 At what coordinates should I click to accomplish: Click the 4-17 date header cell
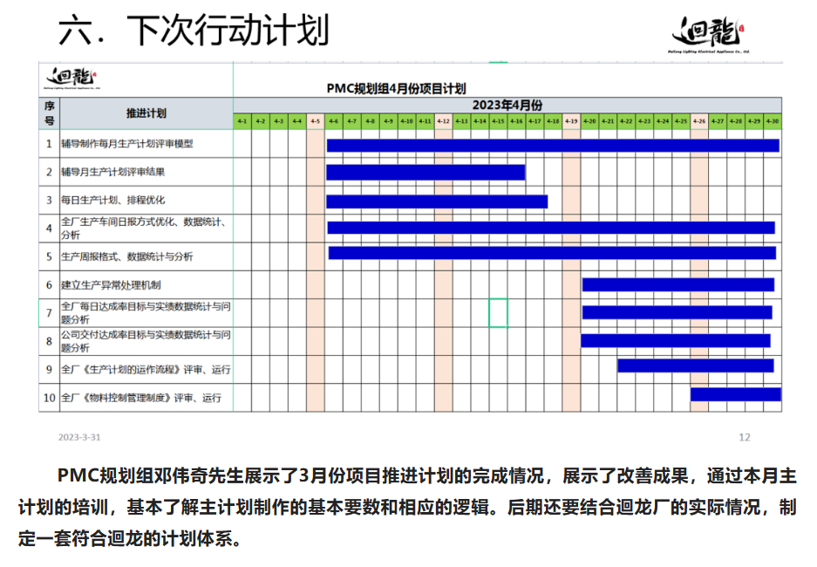point(534,121)
